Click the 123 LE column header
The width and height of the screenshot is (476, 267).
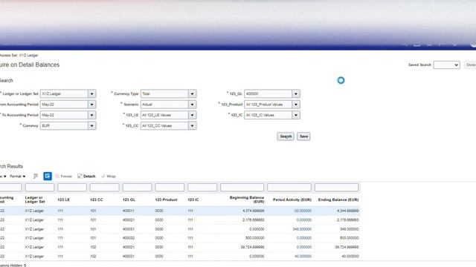coord(63,200)
